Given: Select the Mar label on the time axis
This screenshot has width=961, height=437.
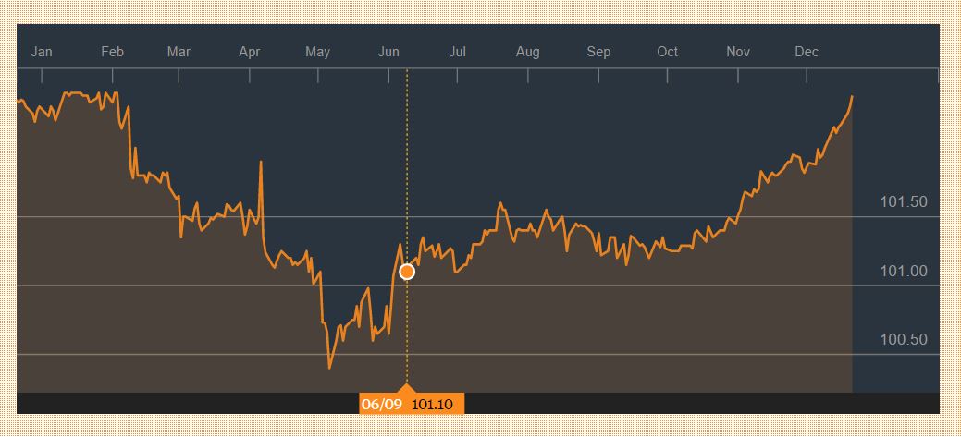Looking at the screenshot, I should (179, 52).
